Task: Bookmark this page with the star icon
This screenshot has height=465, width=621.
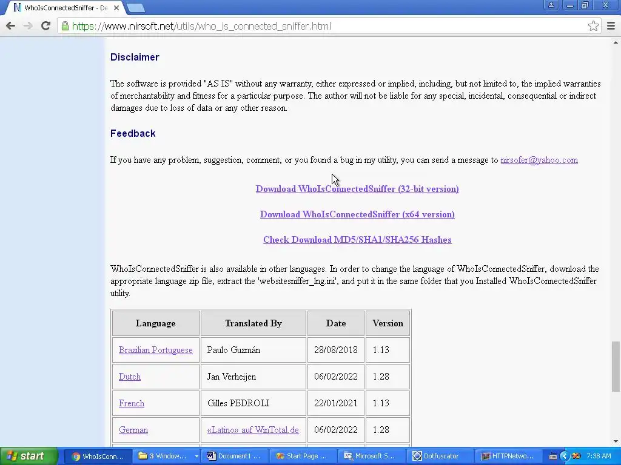Action: 593,26
